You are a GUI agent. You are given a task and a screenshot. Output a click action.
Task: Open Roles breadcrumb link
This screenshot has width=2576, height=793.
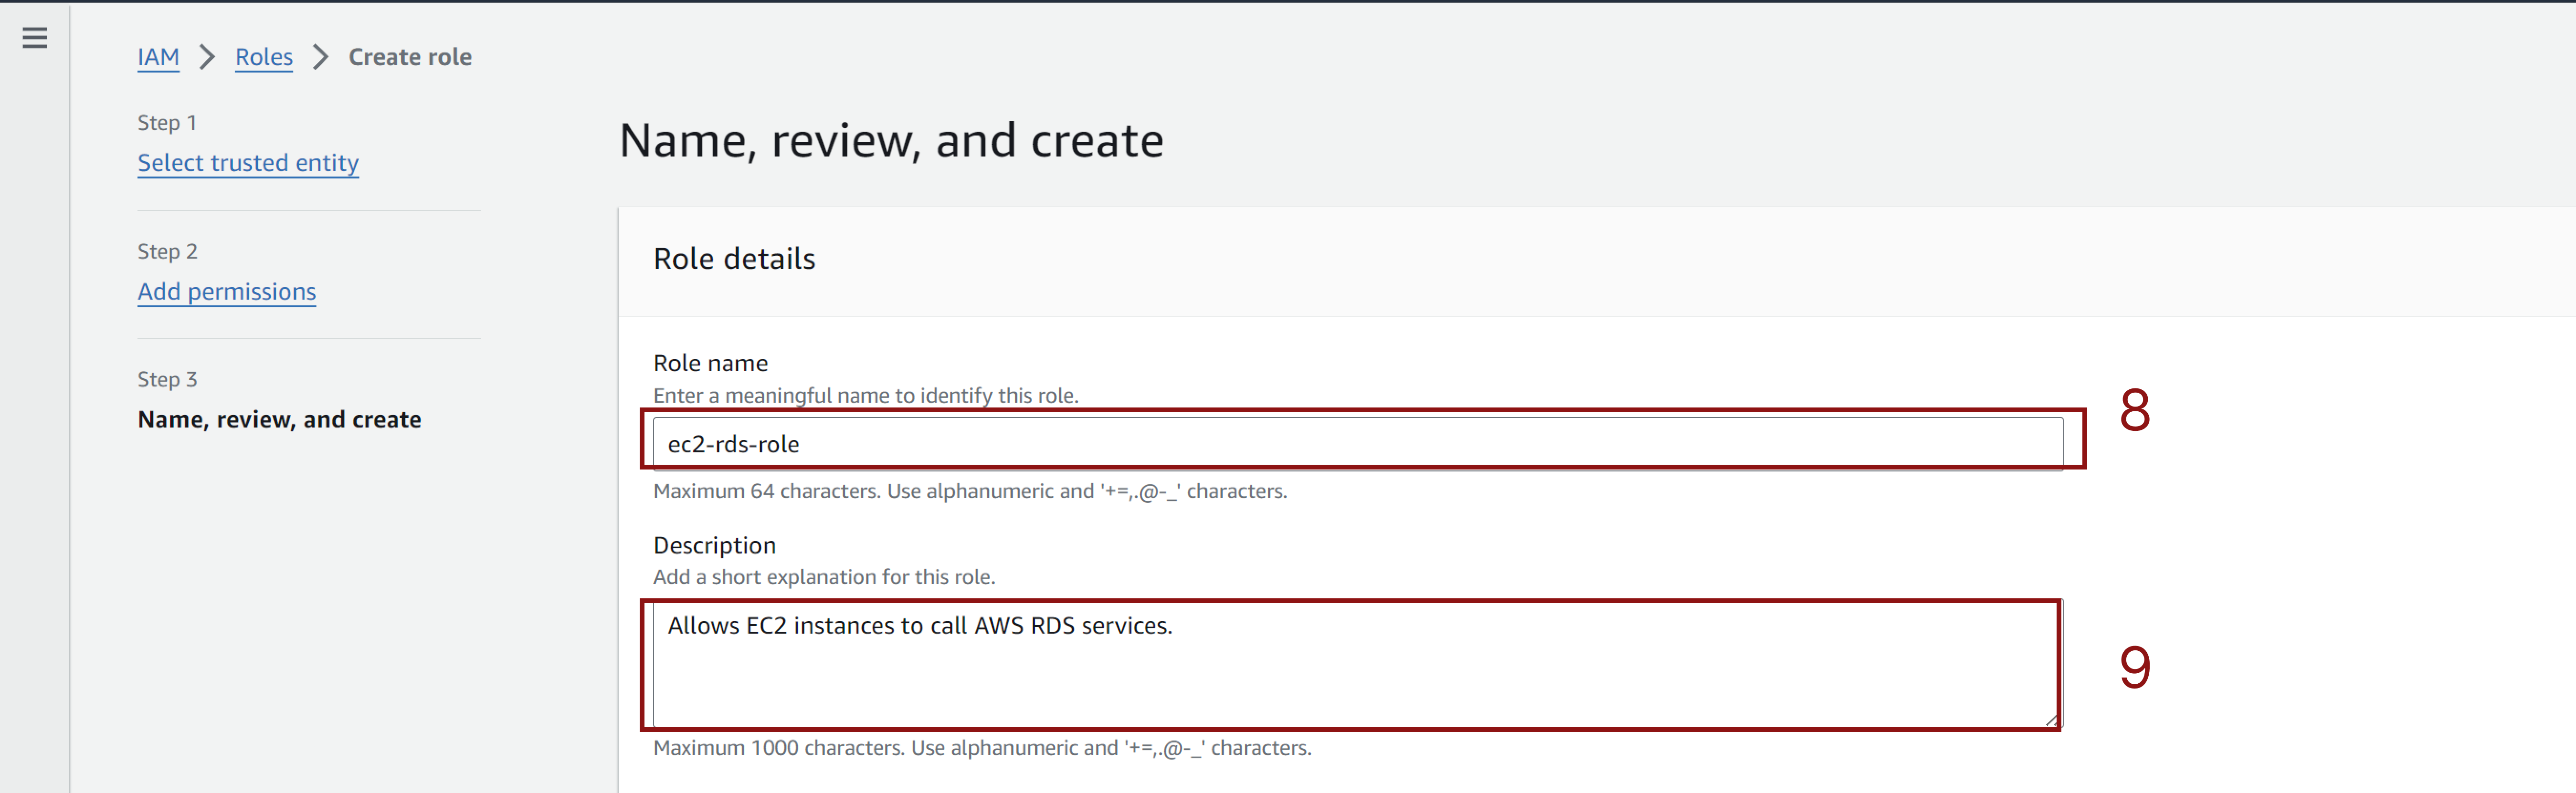264,57
